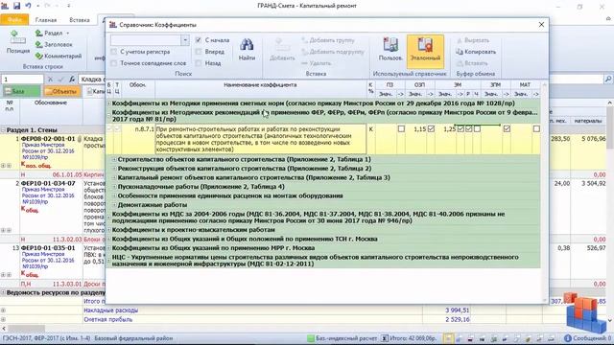Click Раздел in the main ribbon
The image size is (614, 345).
tap(51, 33)
